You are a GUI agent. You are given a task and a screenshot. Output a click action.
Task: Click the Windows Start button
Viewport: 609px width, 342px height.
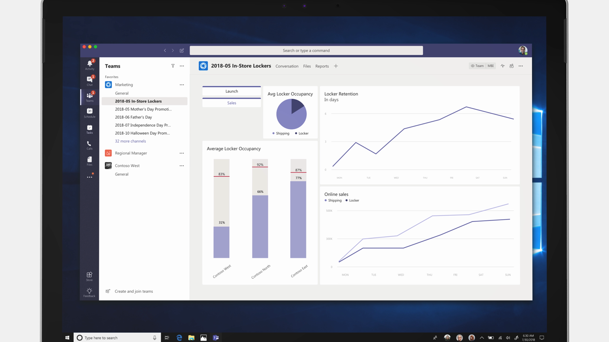pos(67,338)
